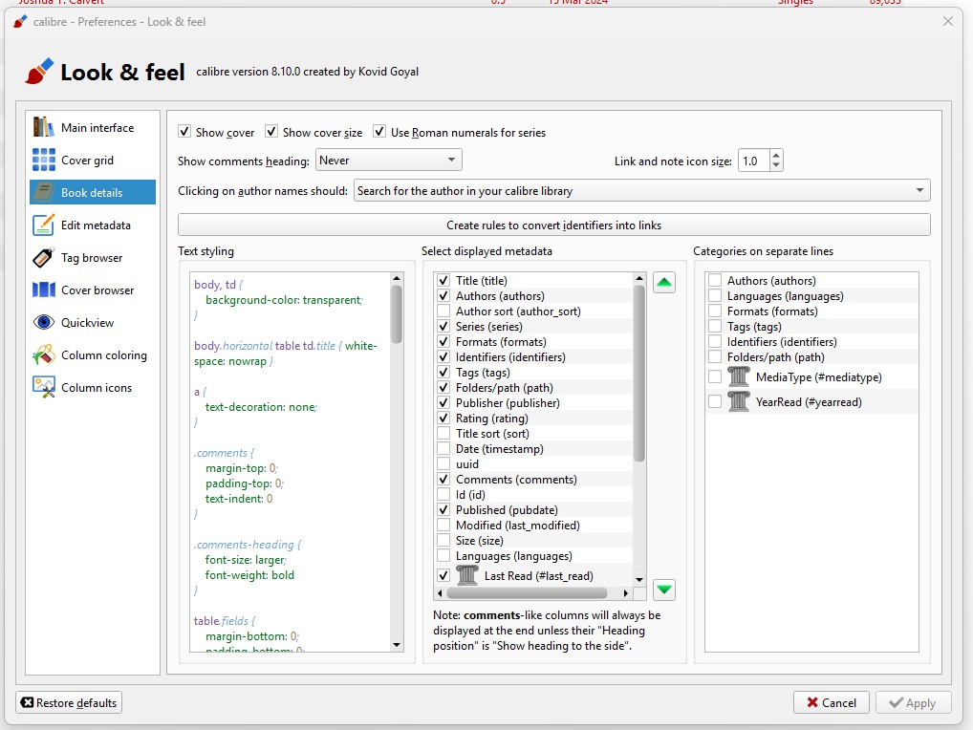Close the Preferences dialog
Image resolution: width=973 pixels, height=730 pixels.
point(947,21)
